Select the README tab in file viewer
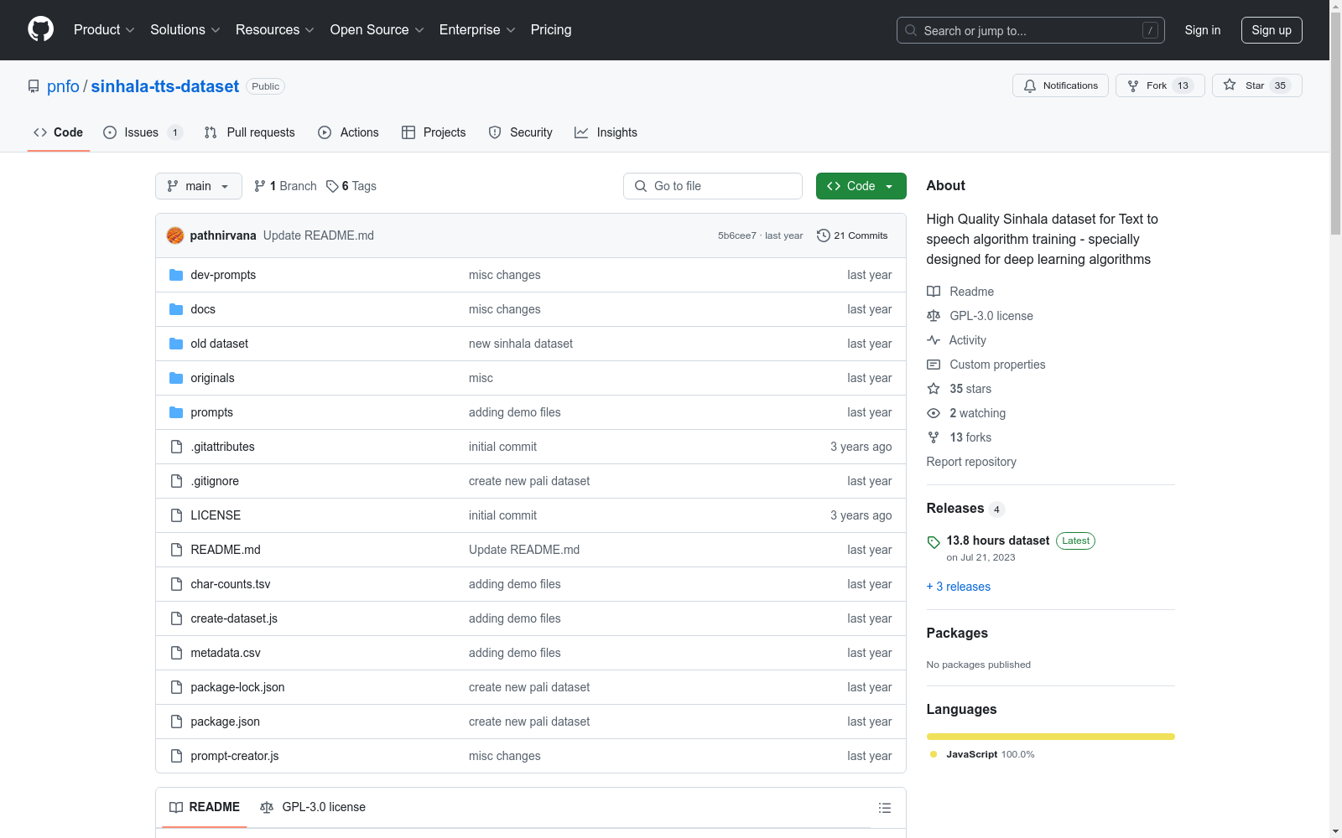 (205, 807)
